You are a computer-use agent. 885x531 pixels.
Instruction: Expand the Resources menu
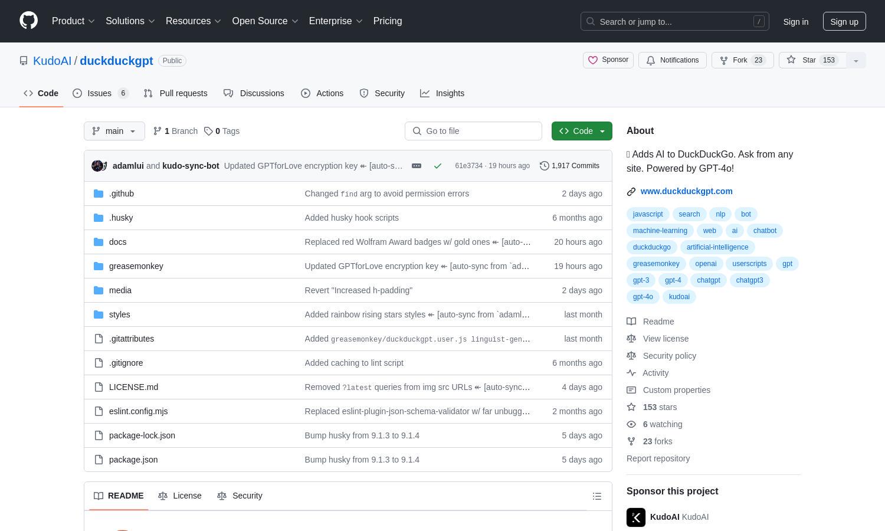[194, 21]
